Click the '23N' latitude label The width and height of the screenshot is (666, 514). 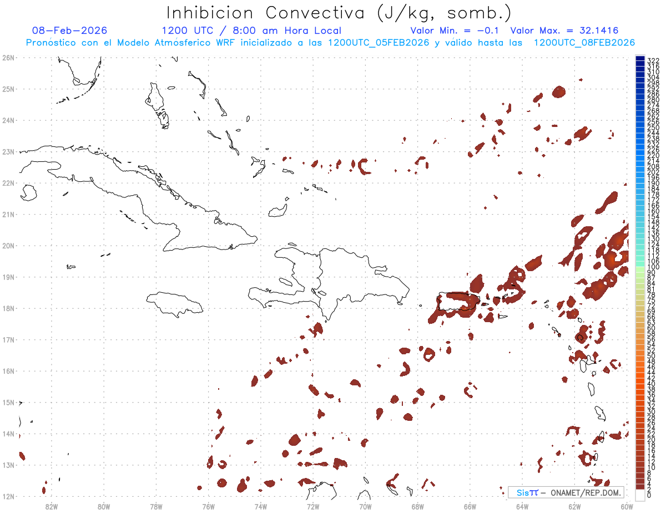pos(8,151)
